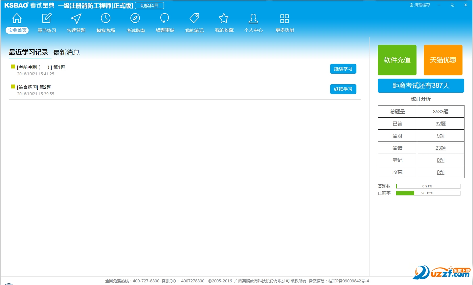The image size is (473, 285).
Task: Click hotline text 400-727-8800
Action: click(146, 281)
